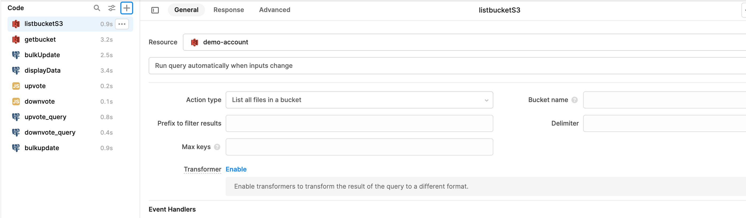Open the displayData Postgres query

(x=43, y=70)
